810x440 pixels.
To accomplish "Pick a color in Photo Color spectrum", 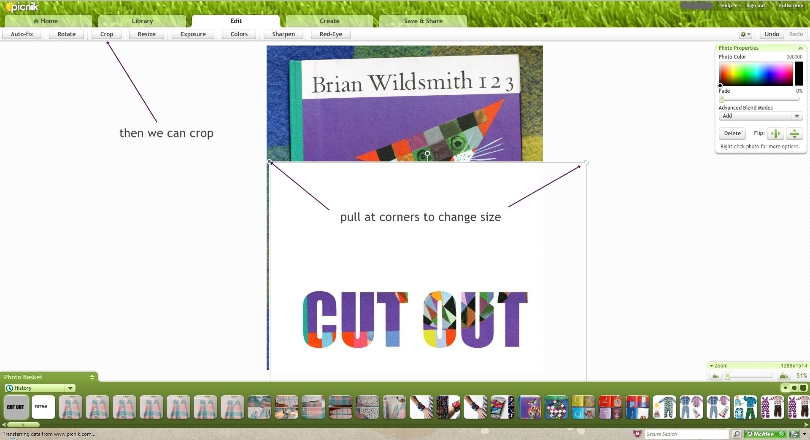I will 756,74.
